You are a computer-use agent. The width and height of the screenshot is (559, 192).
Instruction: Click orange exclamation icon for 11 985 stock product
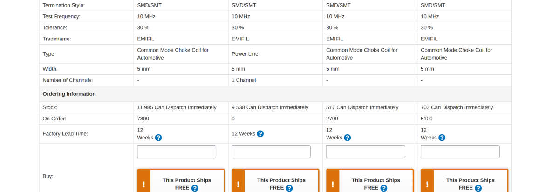(143, 184)
